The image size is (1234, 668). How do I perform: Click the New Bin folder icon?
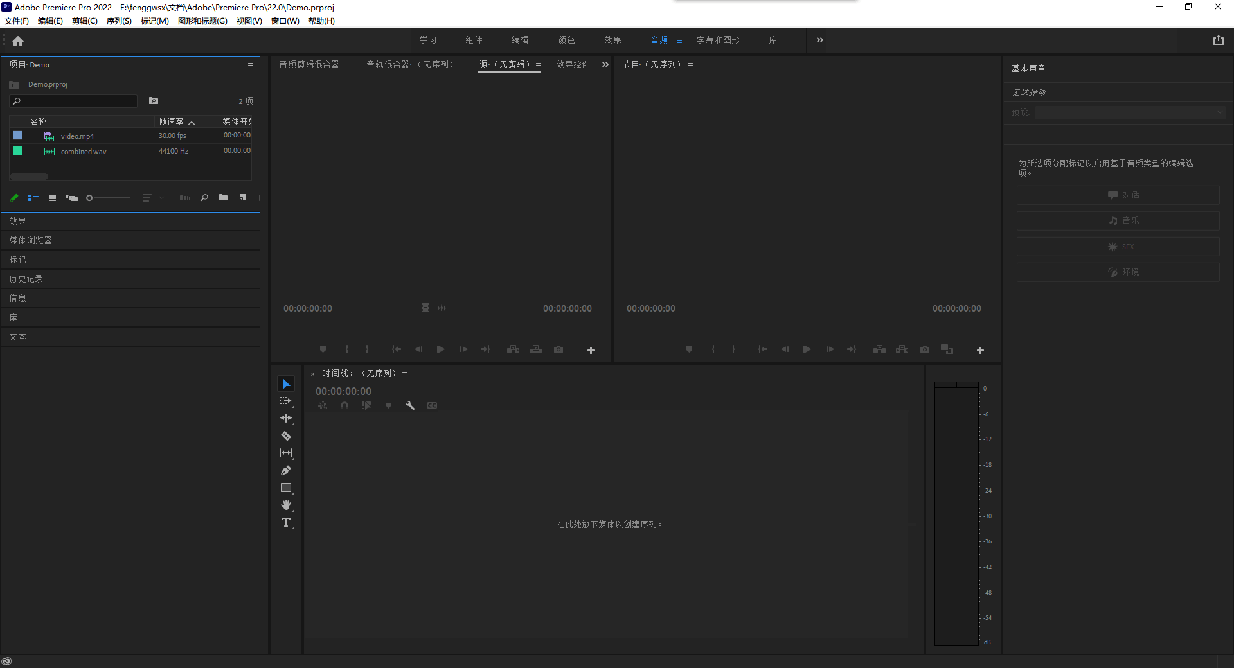point(223,198)
